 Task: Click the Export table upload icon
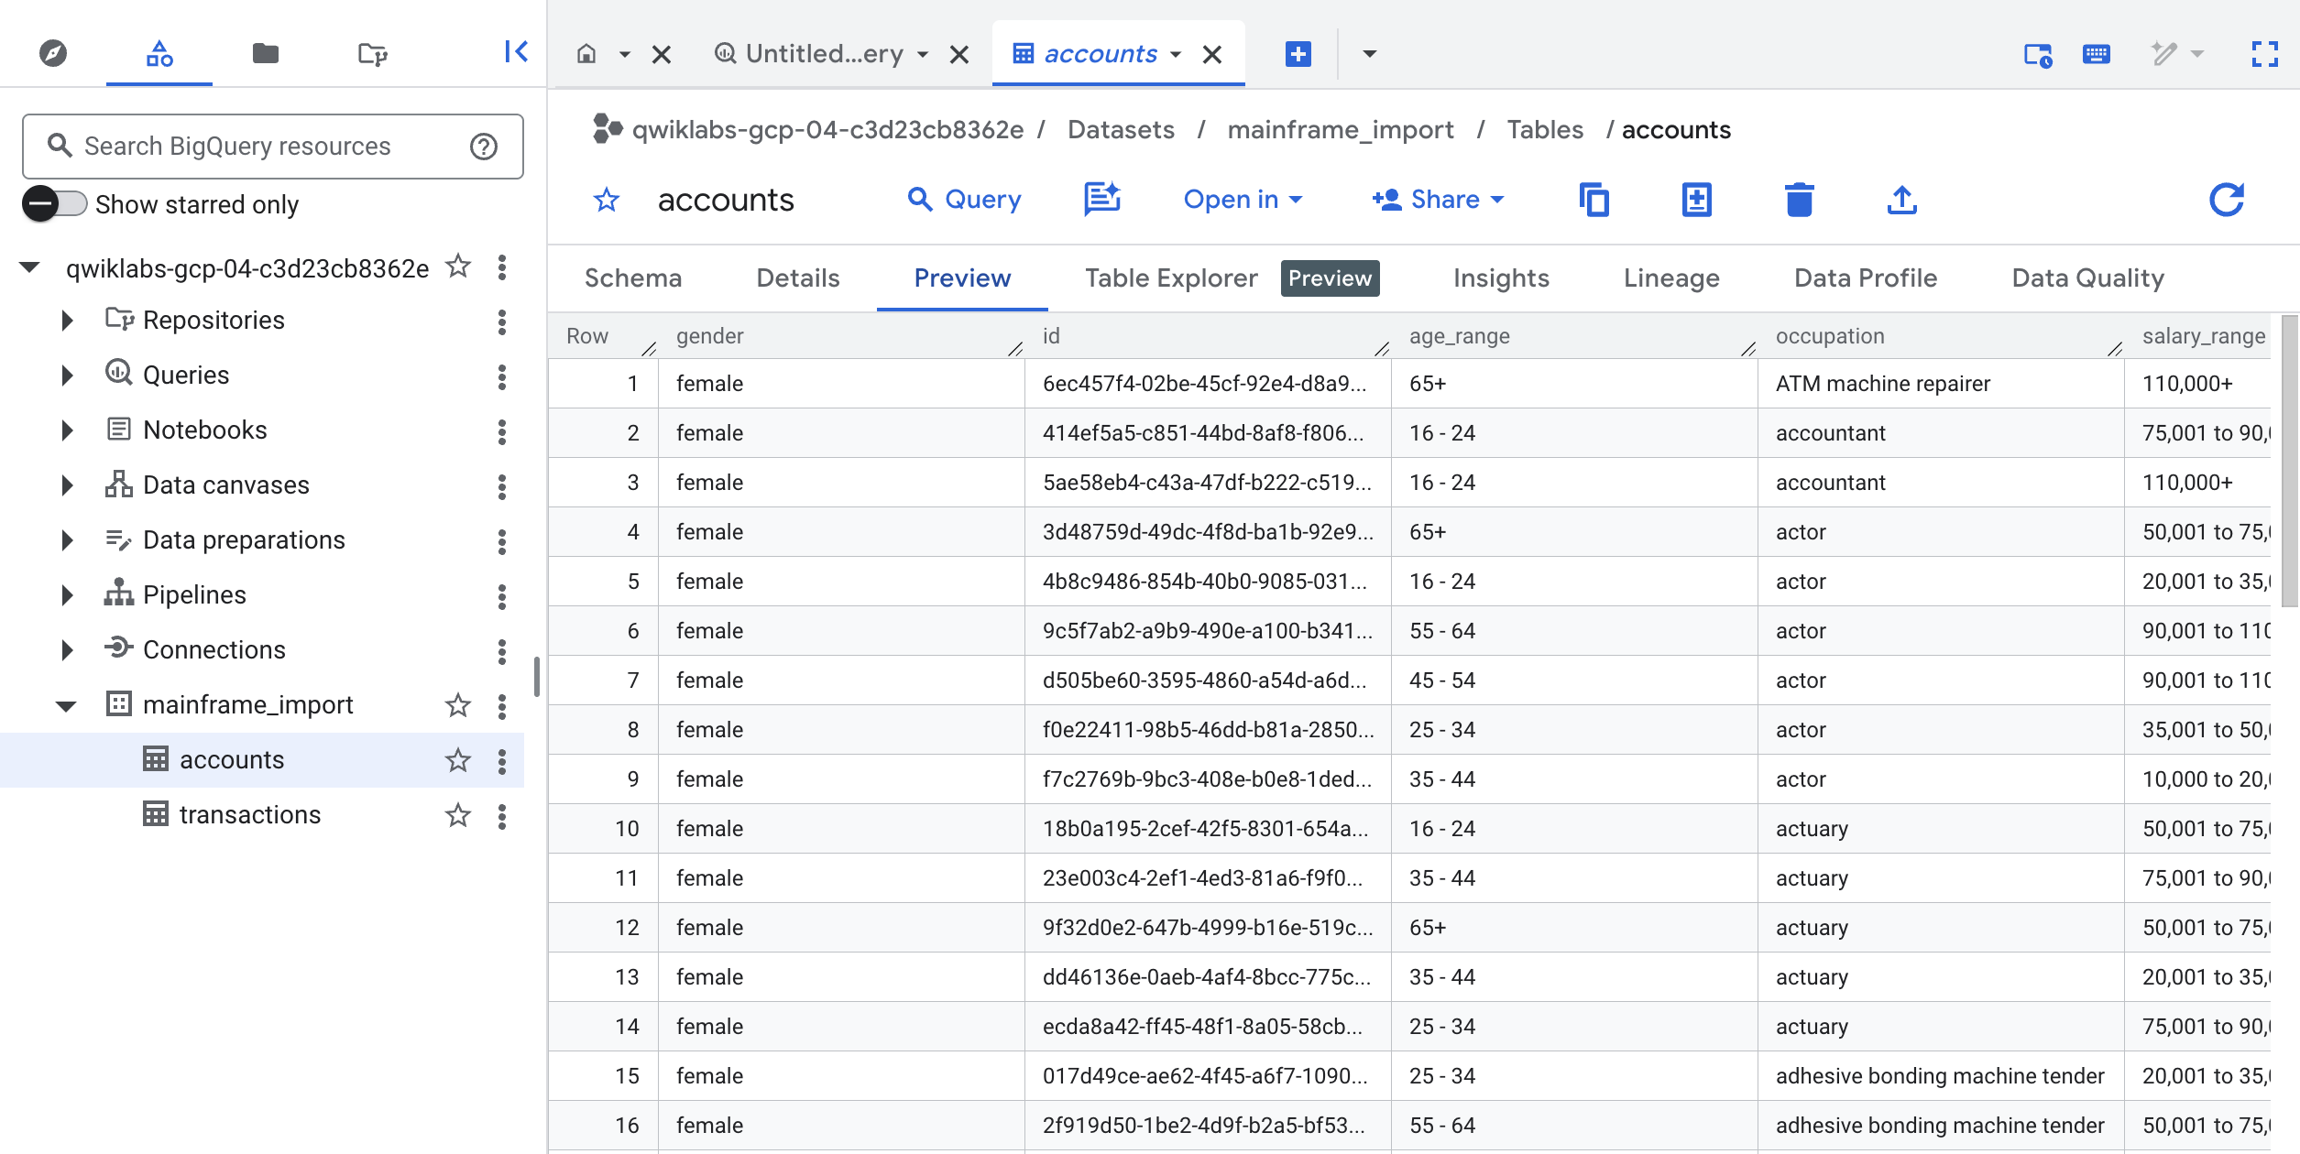click(1901, 200)
